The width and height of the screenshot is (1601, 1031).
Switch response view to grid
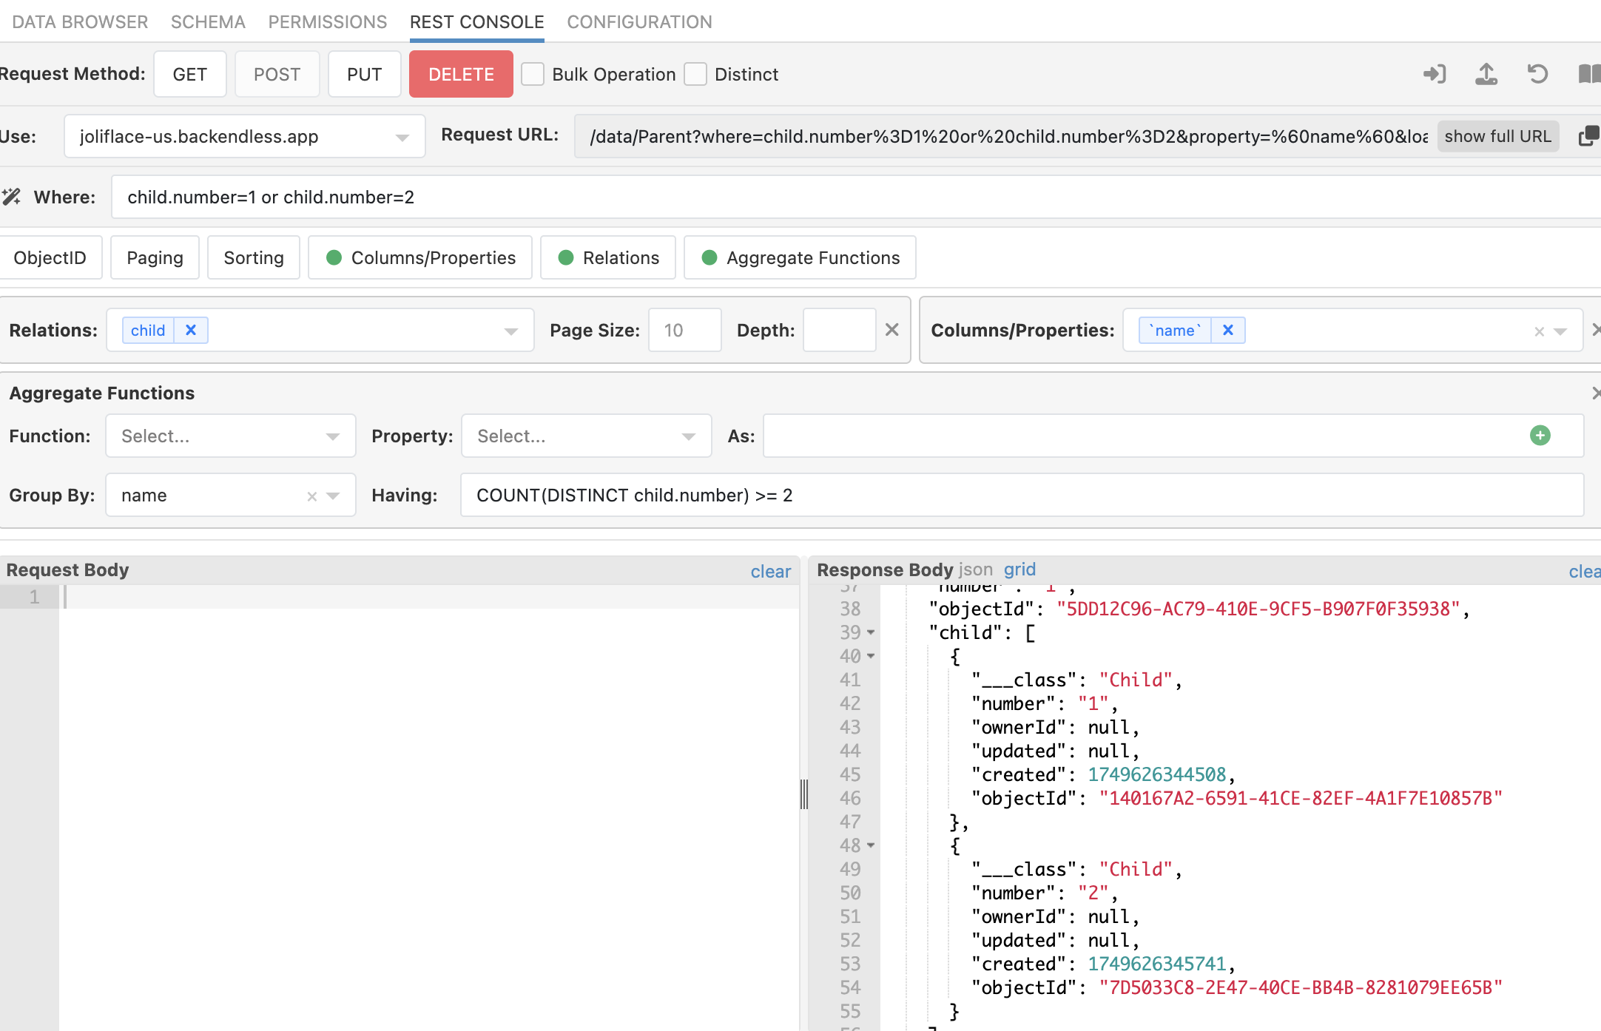coord(1019,569)
